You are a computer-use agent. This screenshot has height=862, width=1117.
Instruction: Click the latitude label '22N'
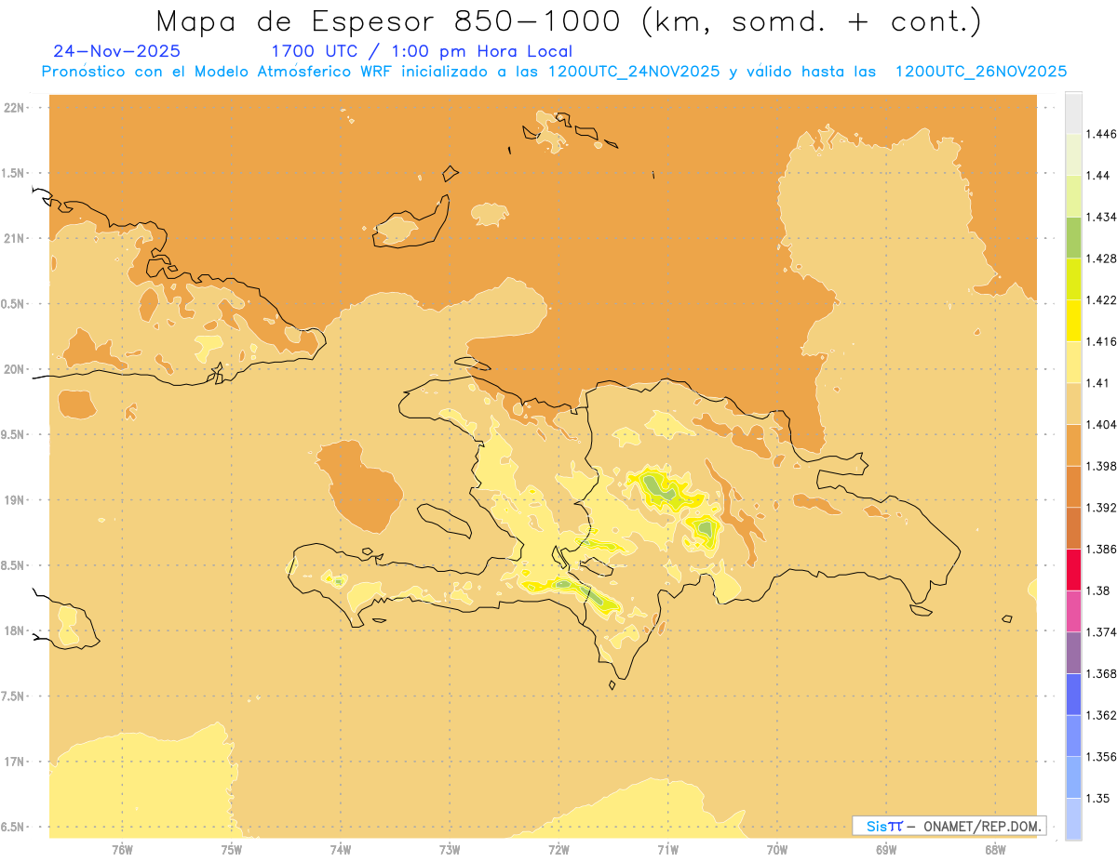[15, 107]
